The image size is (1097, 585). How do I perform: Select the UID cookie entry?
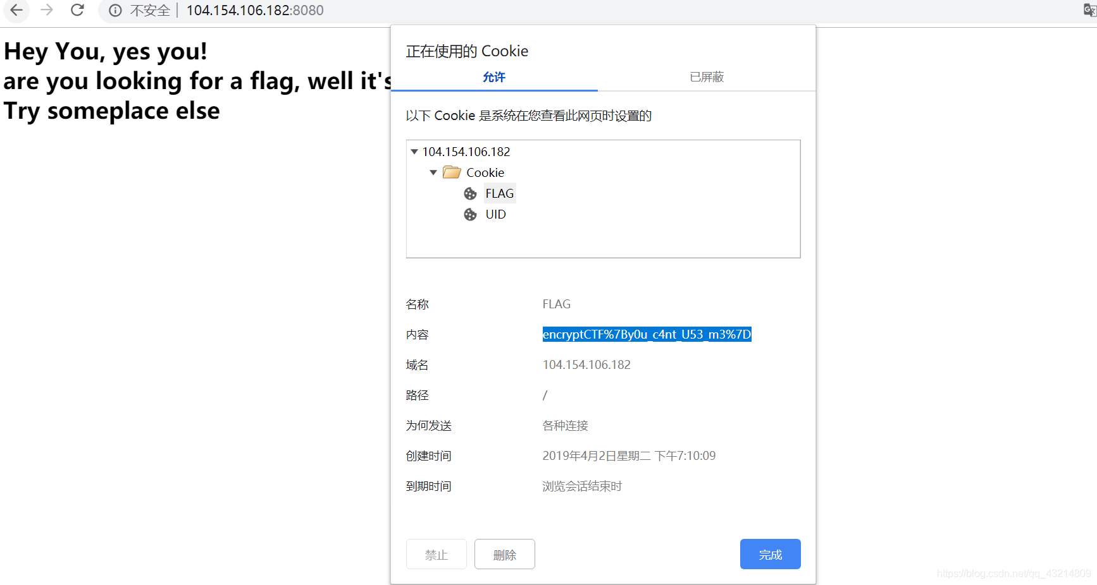(496, 214)
